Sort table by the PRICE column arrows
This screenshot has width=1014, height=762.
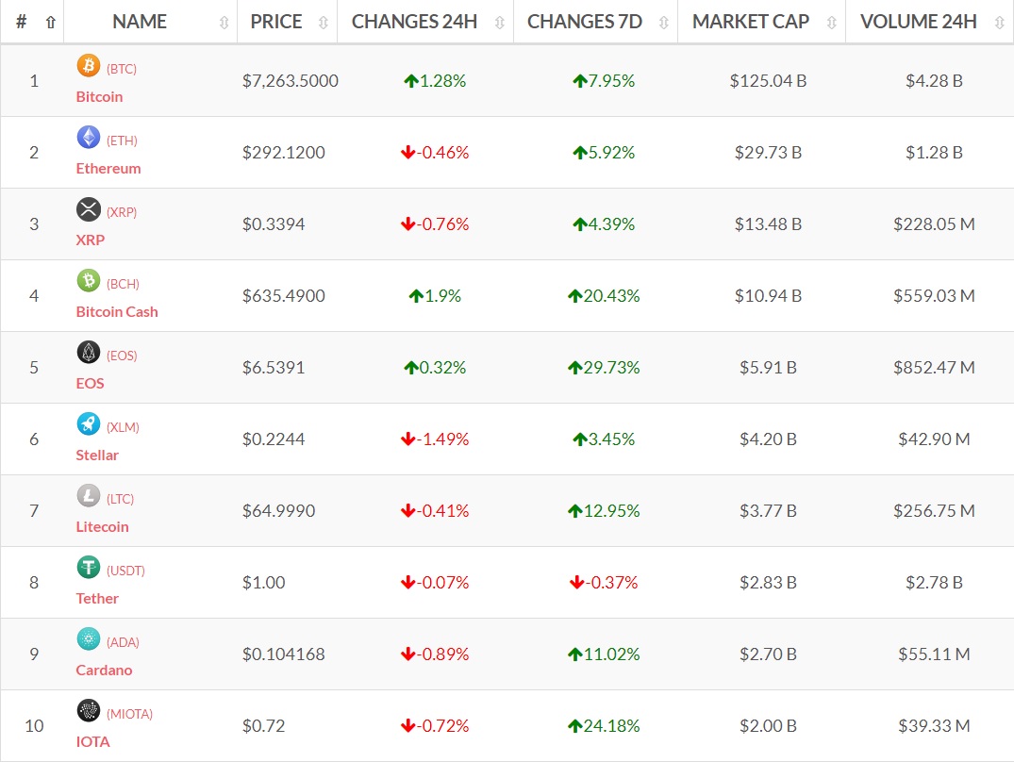point(324,23)
